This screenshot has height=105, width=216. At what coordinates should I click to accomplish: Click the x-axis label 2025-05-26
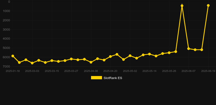coord(169,71)
